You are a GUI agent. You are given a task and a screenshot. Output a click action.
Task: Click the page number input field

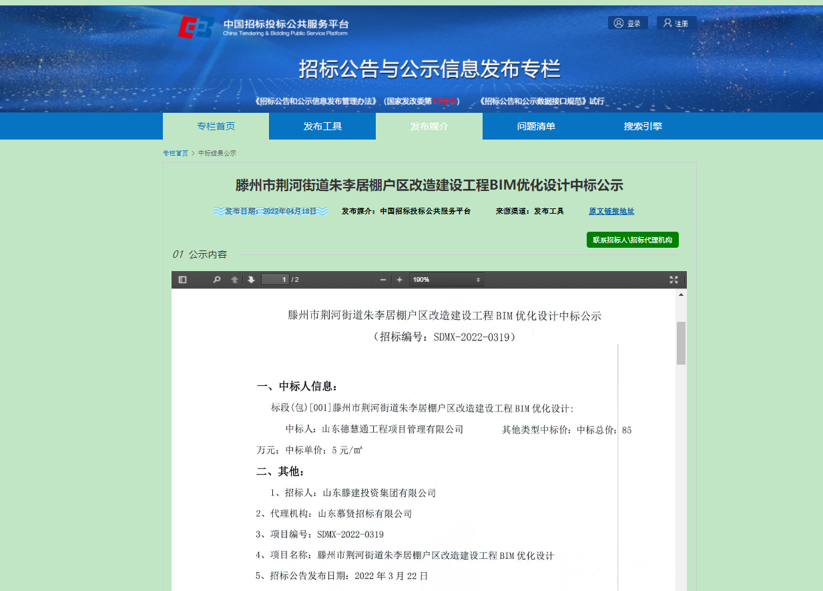point(275,279)
